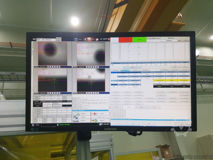The height and width of the screenshot is (160, 213).
Task: Click the preset label under top-left view
Action: point(43,67)
